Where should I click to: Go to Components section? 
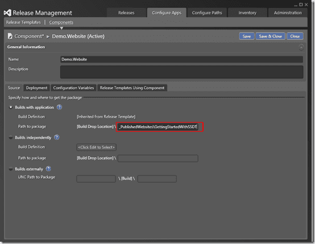point(61,22)
